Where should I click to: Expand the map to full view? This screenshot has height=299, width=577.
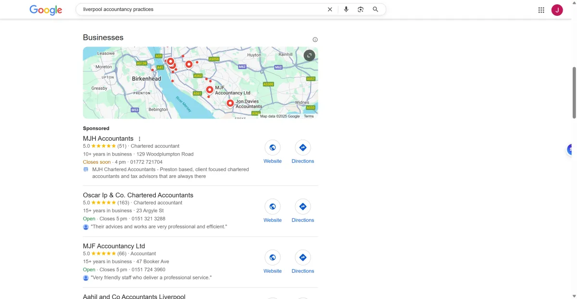coord(309,55)
